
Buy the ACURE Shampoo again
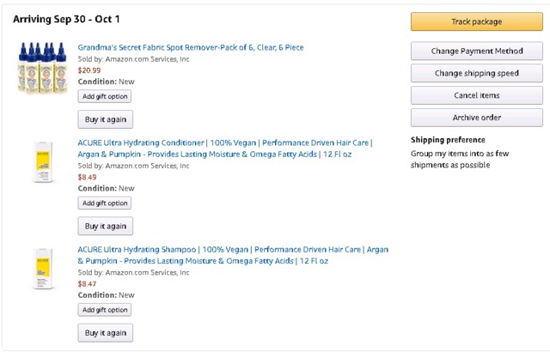105,333
